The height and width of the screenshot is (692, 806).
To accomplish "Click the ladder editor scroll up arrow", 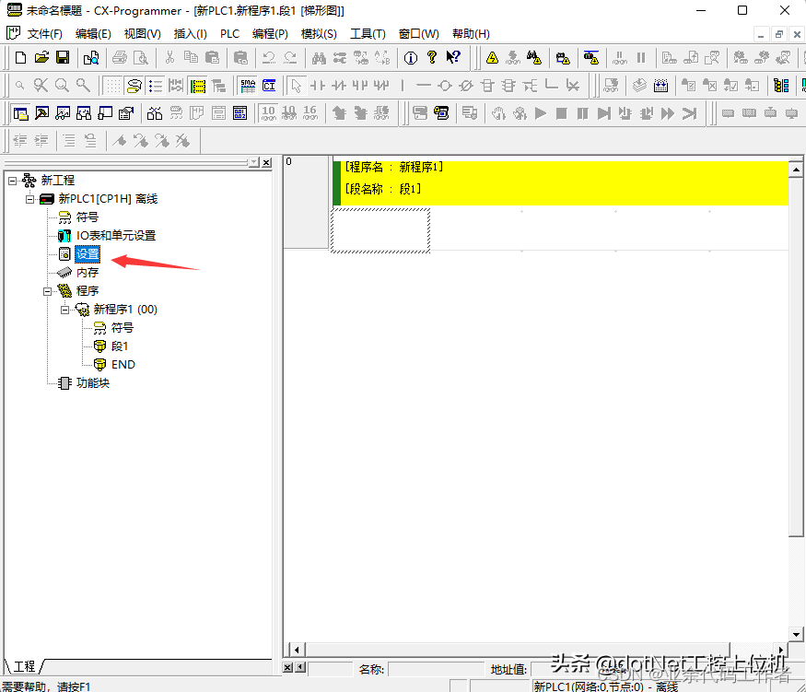I will coord(796,170).
